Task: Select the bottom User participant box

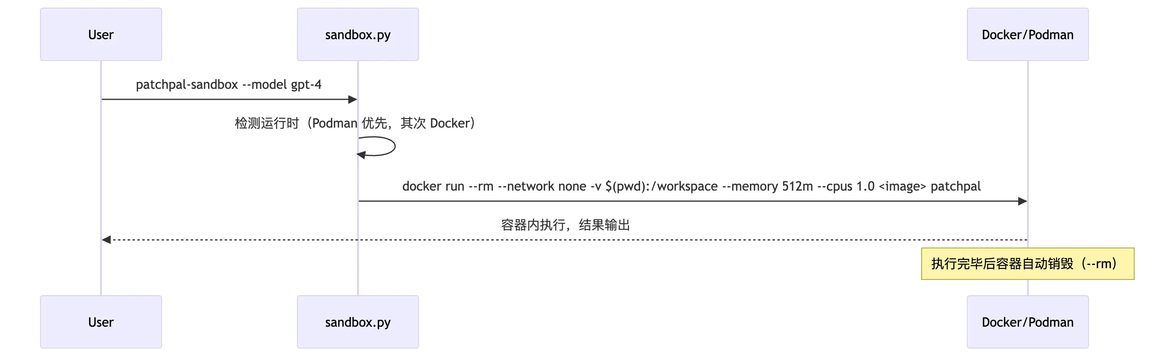Action: tap(101, 322)
